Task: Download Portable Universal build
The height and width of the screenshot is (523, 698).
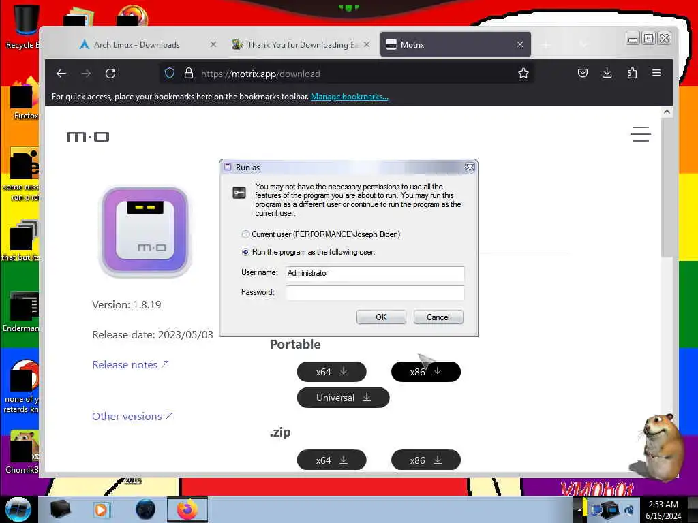Action: point(344,398)
